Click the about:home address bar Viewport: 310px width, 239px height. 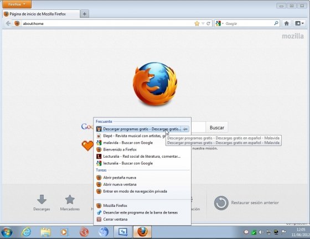pyautogui.click(x=107, y=23)
